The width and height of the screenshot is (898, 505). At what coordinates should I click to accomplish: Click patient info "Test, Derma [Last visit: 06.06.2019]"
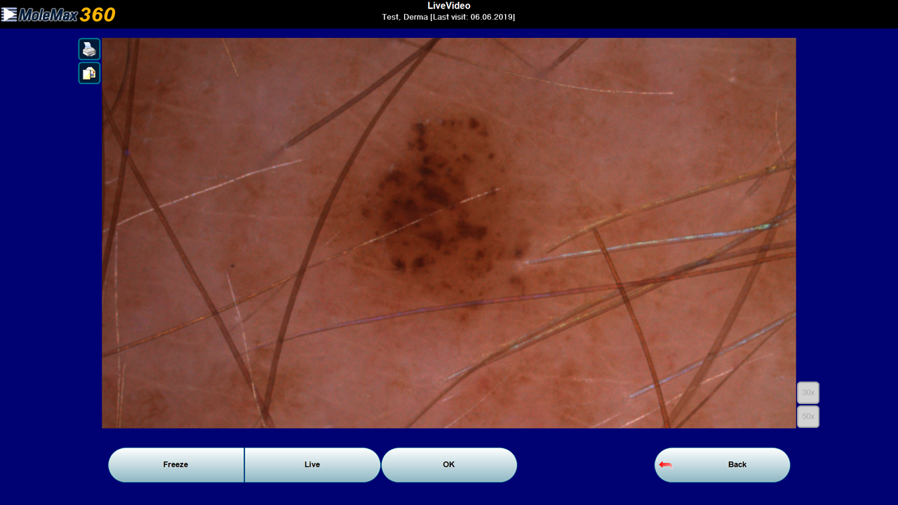(448, 17)
